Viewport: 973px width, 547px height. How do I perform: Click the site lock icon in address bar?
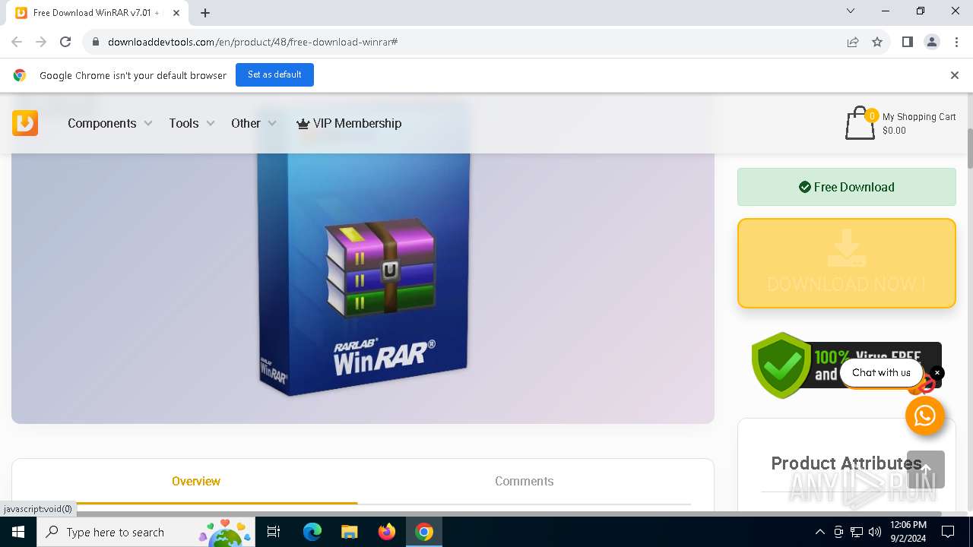pos(96,42)
